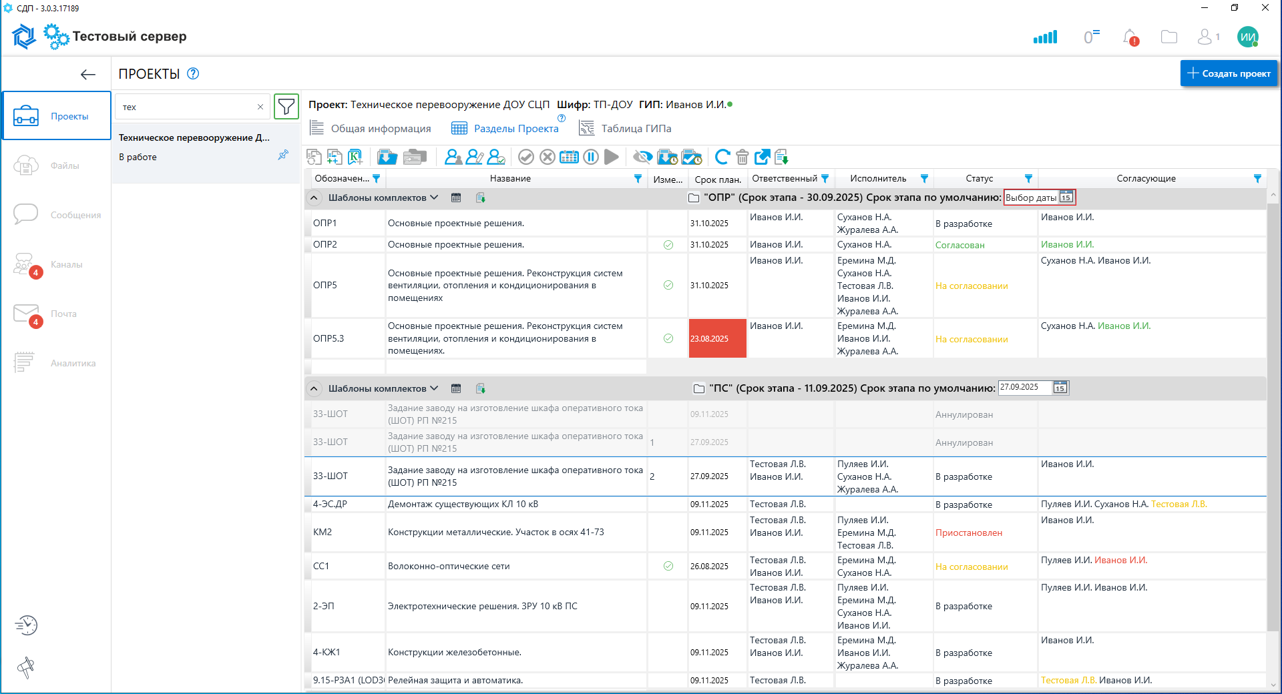Open the Проекты sidebar section
1282x694 pixels.
pyautogui.click(x=57, y=116)
